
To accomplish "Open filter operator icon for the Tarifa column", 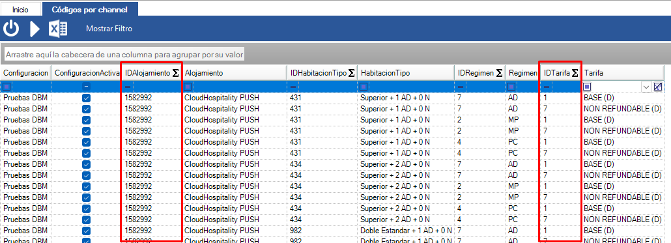I will coord(588,87).
